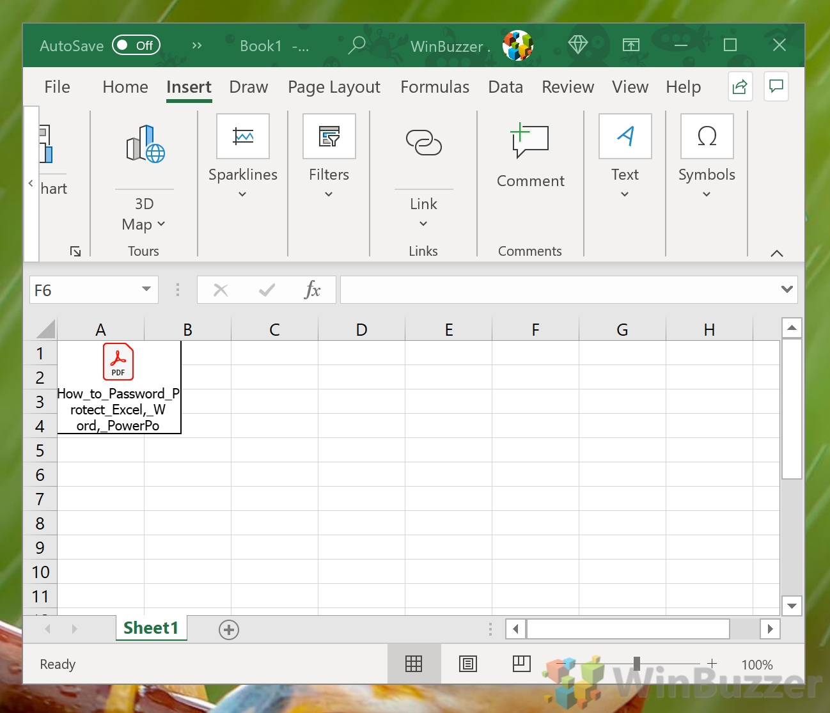Click the Share icon in ribbon header

pyautogui.click(x=740, y=87)
